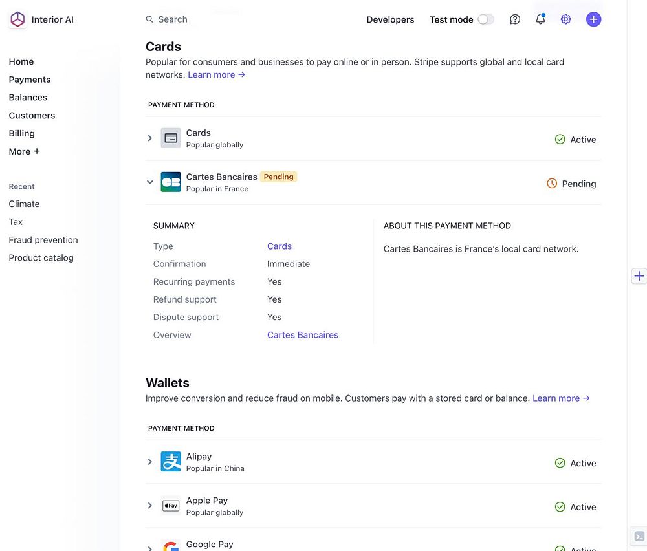Click the Apple Pay logo icon

tap(171, 506)
